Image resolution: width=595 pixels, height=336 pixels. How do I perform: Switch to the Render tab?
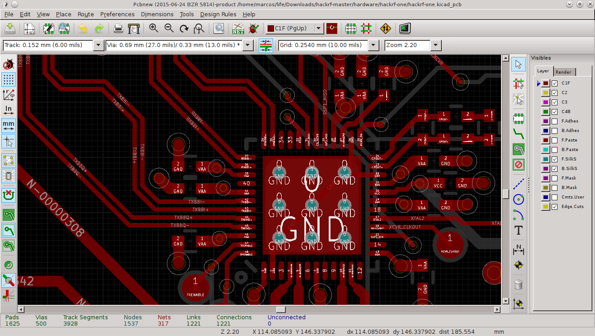pyautogui.click(x=564, y=71)
